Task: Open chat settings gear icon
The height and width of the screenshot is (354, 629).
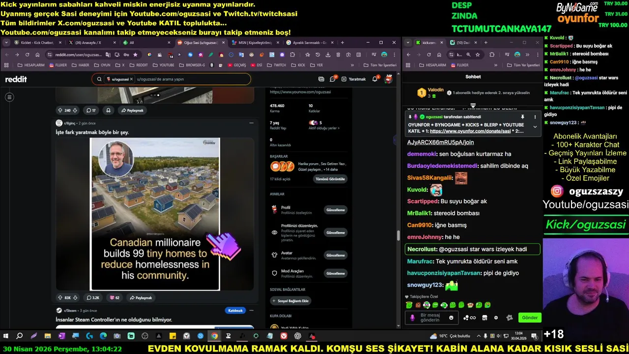Action: [496, 318]
